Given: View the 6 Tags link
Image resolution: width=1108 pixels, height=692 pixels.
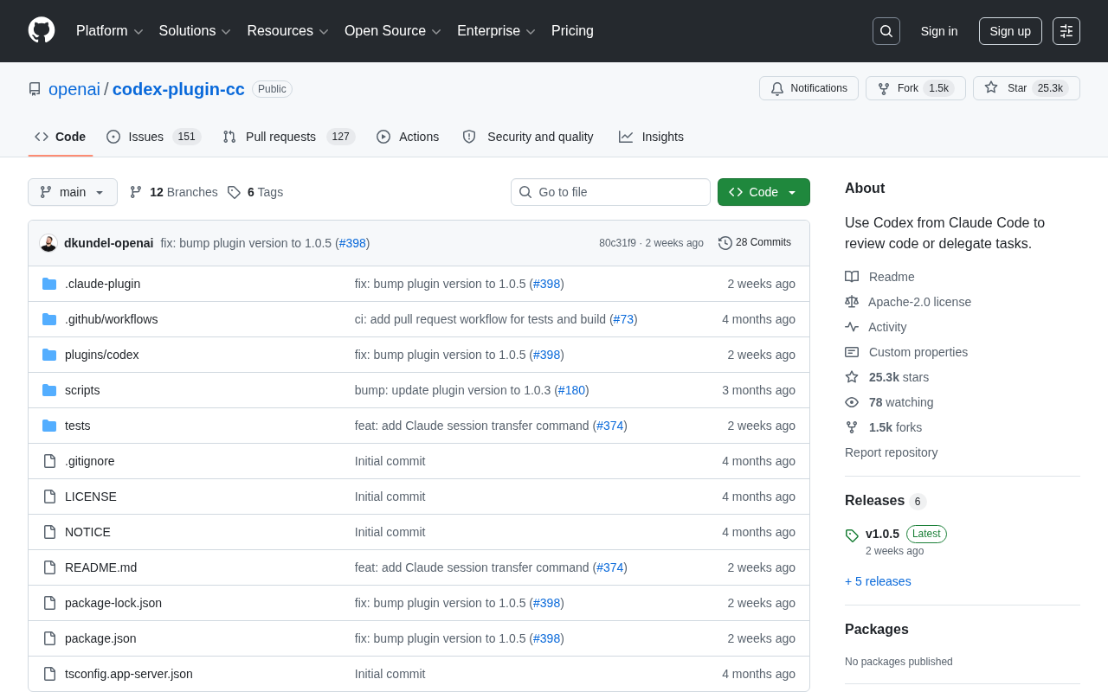Looking at the screenshot, I should (x=255, y=192).
